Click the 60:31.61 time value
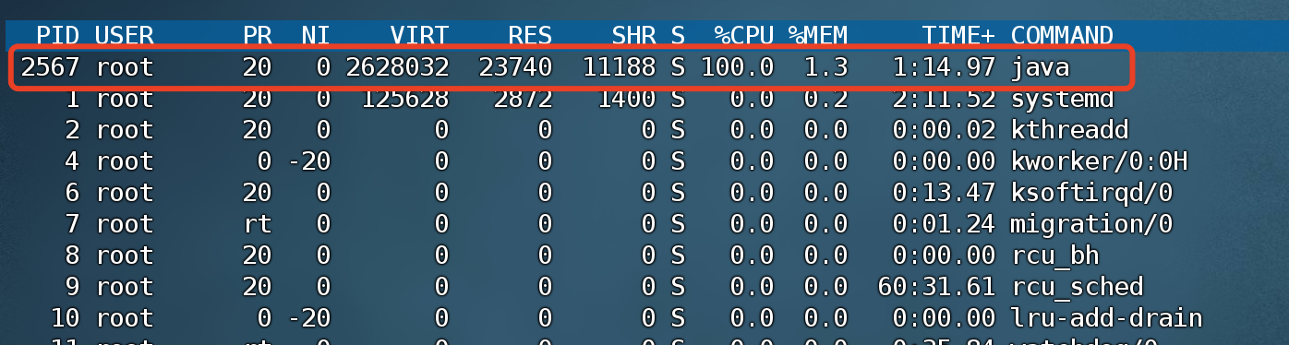The image size is (1289, 345). pos(936,287)
